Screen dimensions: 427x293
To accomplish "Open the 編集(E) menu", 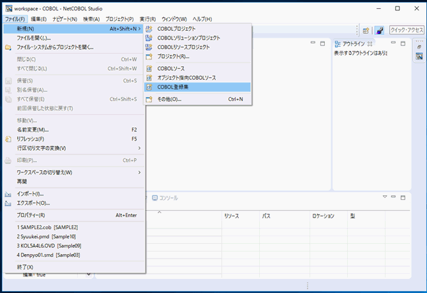I will (39, 19).
